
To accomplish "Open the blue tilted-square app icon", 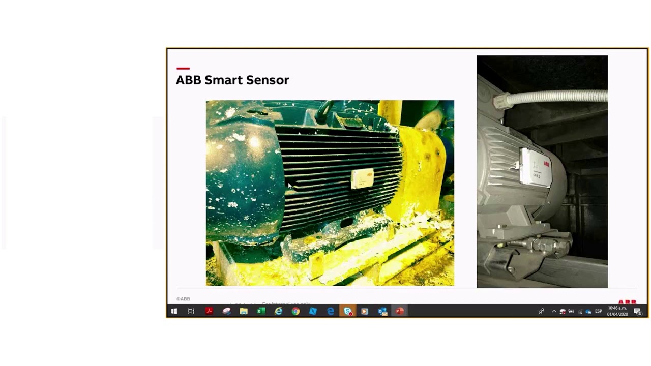I will point(313,311).
